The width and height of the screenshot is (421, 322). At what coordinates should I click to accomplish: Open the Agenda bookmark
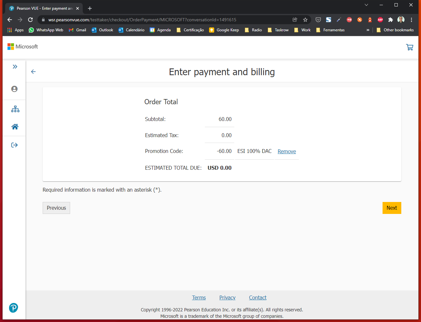(x=160, y=30)
